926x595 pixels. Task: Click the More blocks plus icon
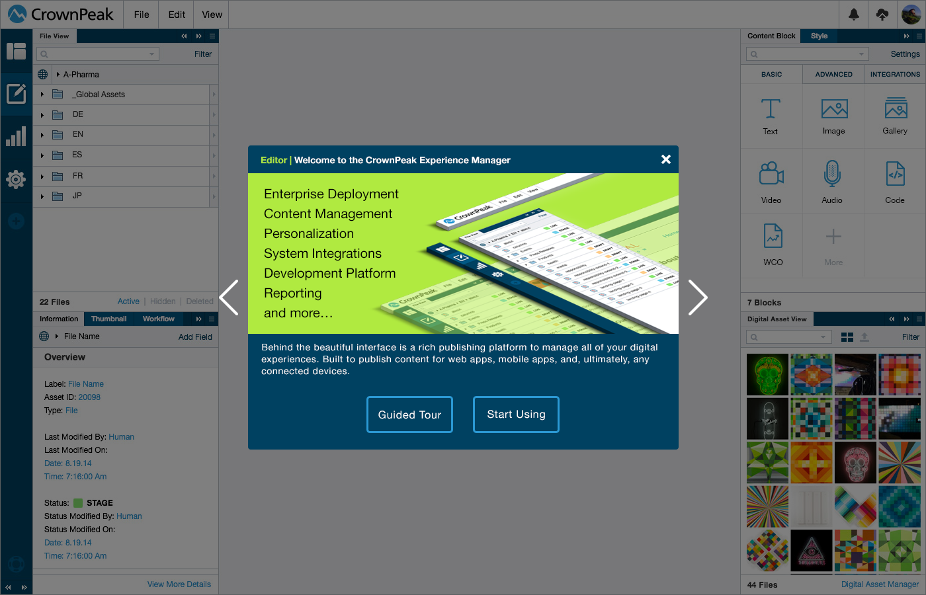pyautogui.click(x=833, y=237)
